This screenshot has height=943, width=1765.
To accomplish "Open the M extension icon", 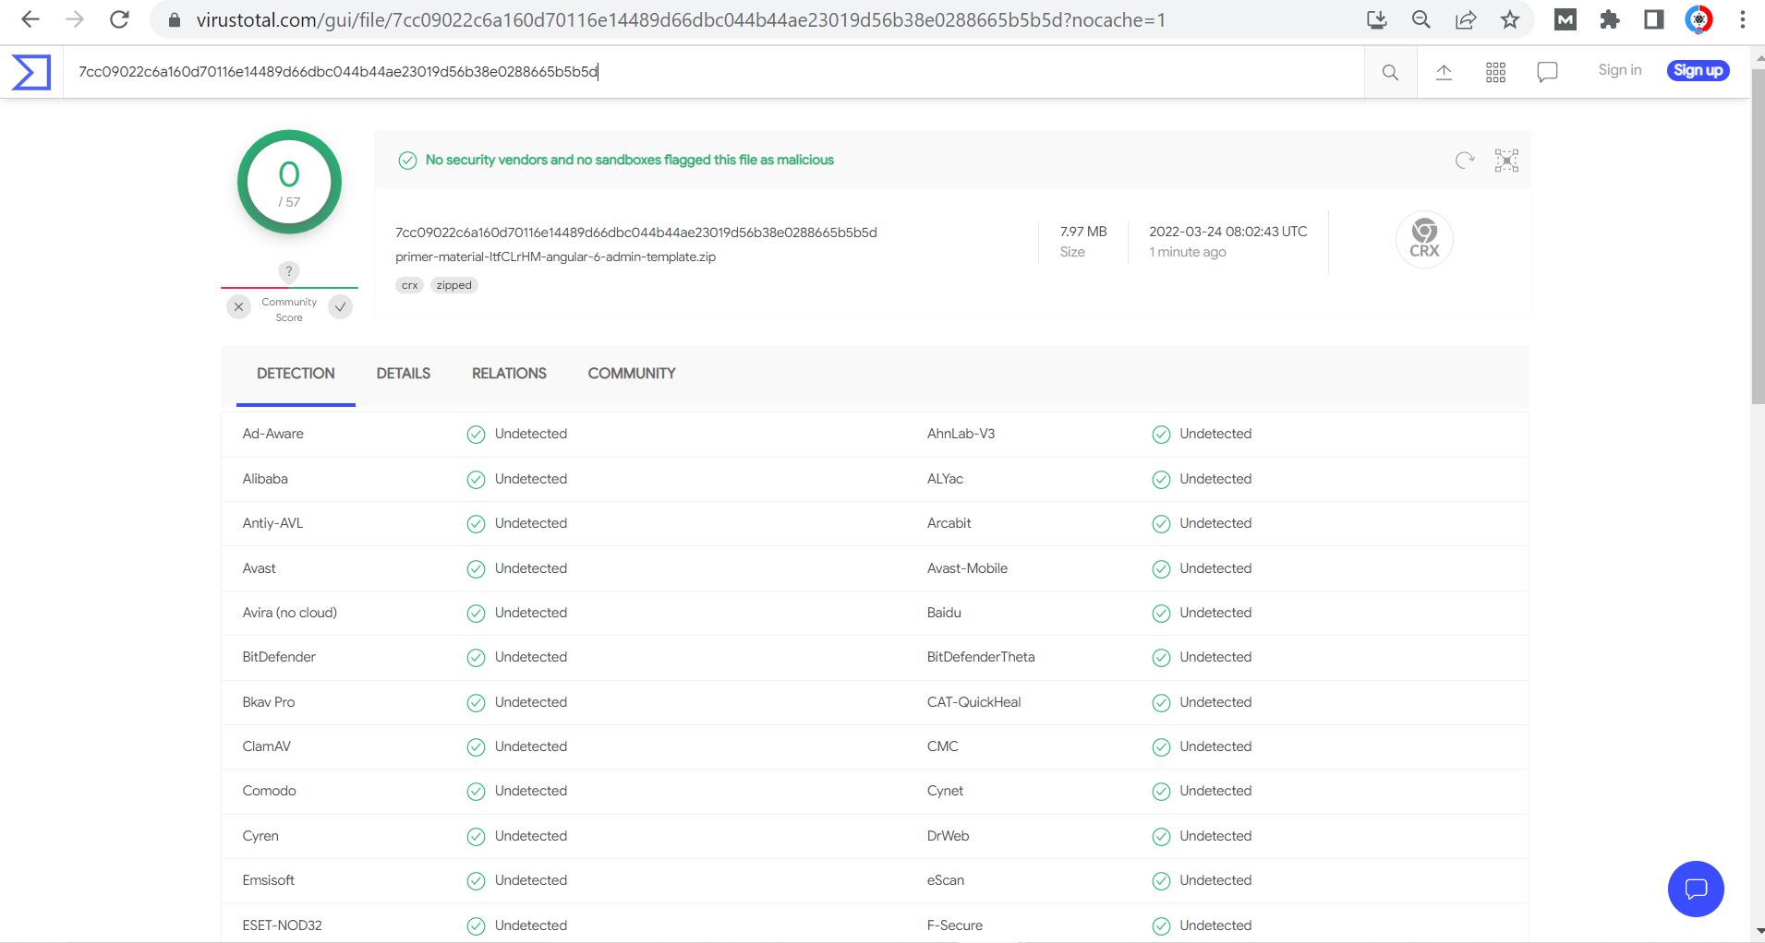I will (x=1566, y=19).
